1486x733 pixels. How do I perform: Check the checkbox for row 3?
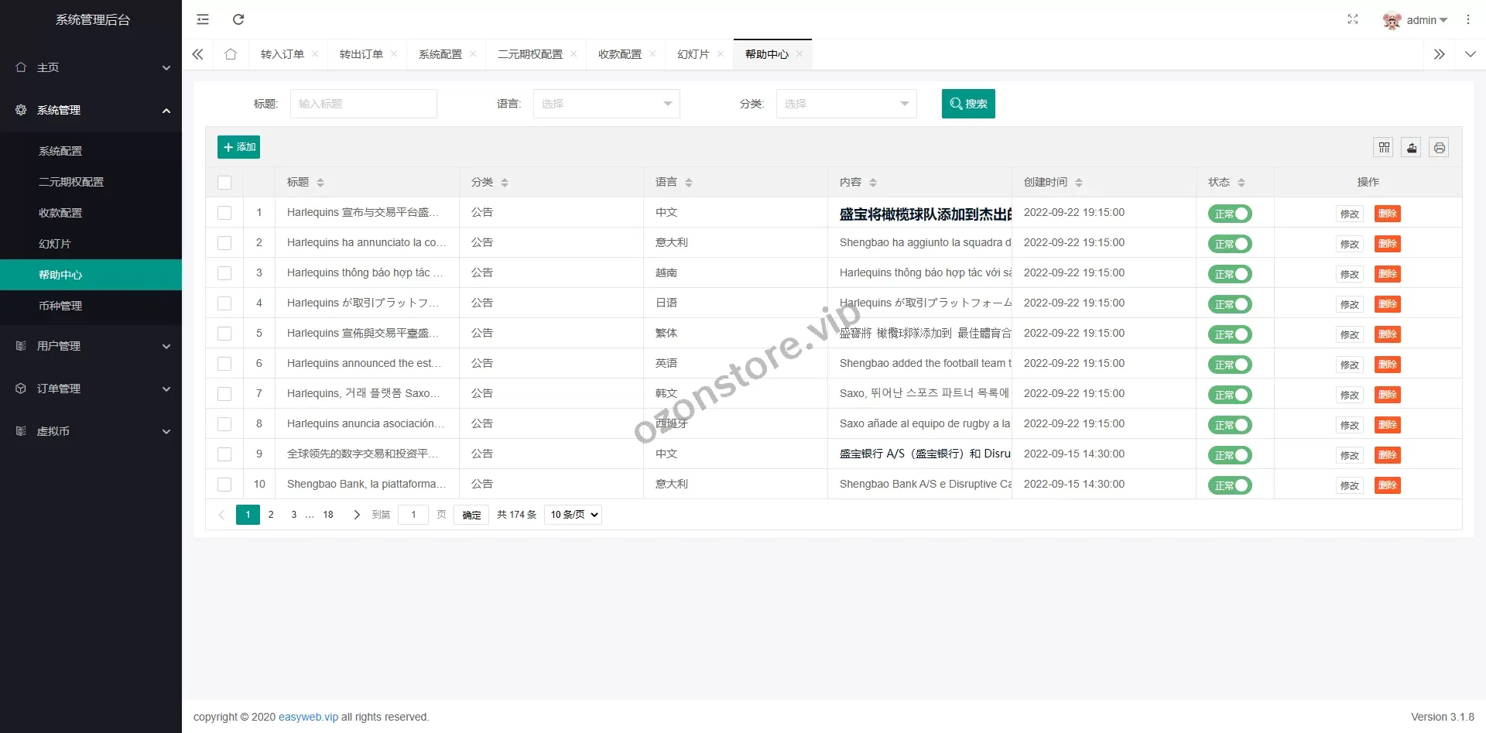point(224,273)
